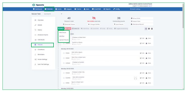Click Toggle Nonstanding button
This screenshot has height=91, width=186.
click(x=121, y=29)
